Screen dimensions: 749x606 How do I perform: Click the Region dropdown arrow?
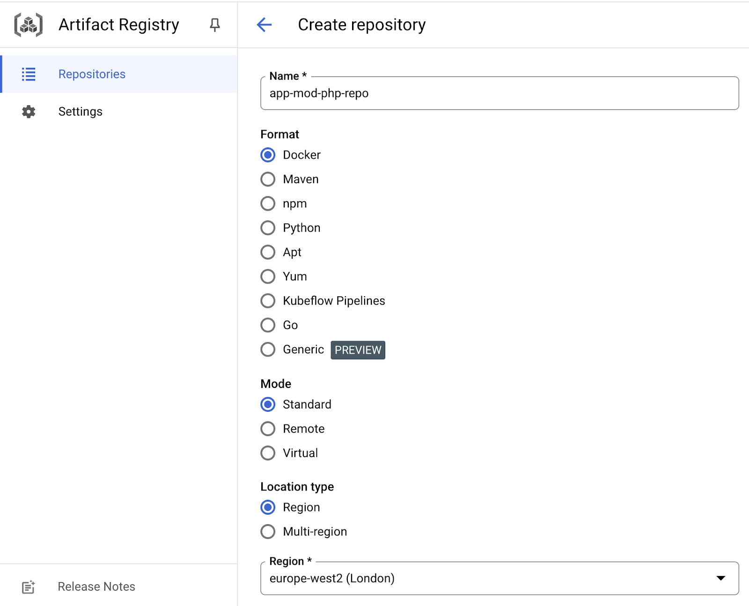[x=721, y=578]
